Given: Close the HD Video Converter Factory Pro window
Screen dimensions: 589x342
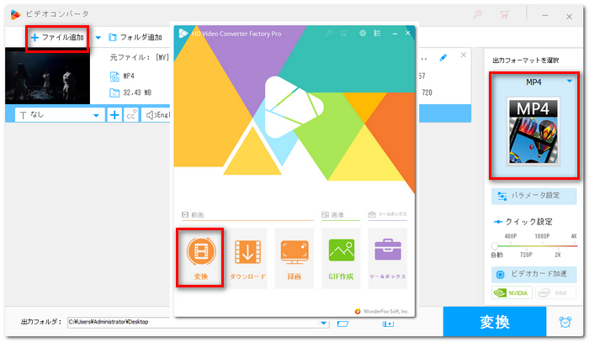Looking at the screenshot, I should click(407, 33).
